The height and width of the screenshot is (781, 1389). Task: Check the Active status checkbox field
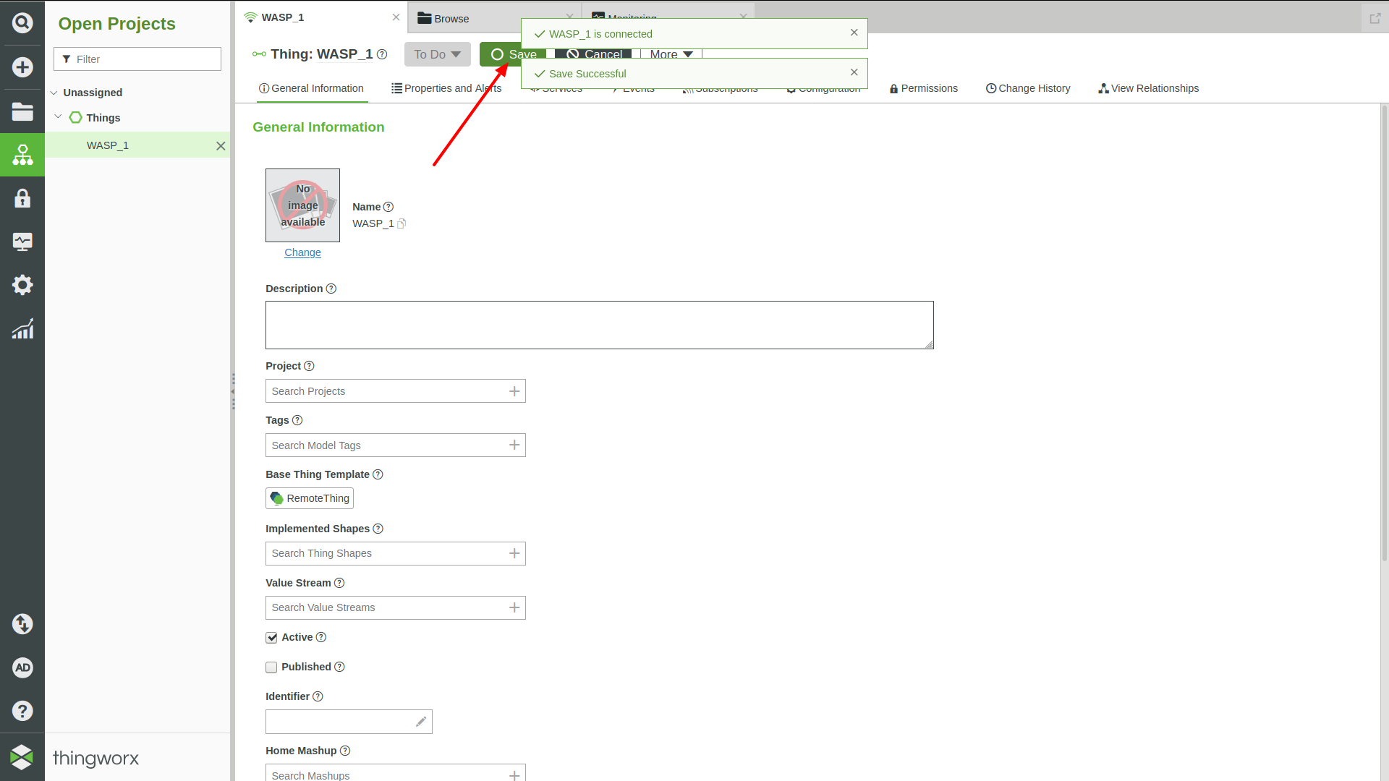[271, 637]
